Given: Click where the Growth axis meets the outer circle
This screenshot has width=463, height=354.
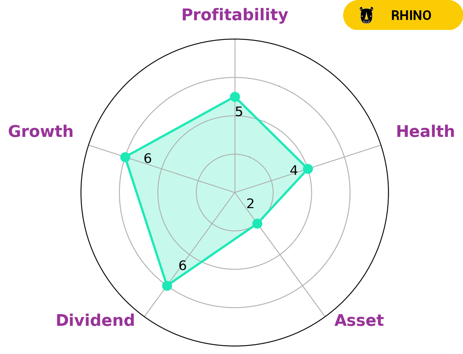Looking at the screenshot, I should pyautogui.click(x=89, y=145).
